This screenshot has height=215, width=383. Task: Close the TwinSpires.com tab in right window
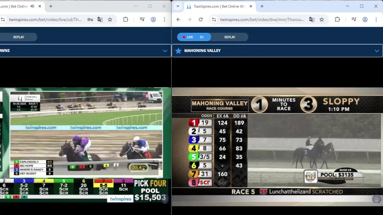point(251,6)
